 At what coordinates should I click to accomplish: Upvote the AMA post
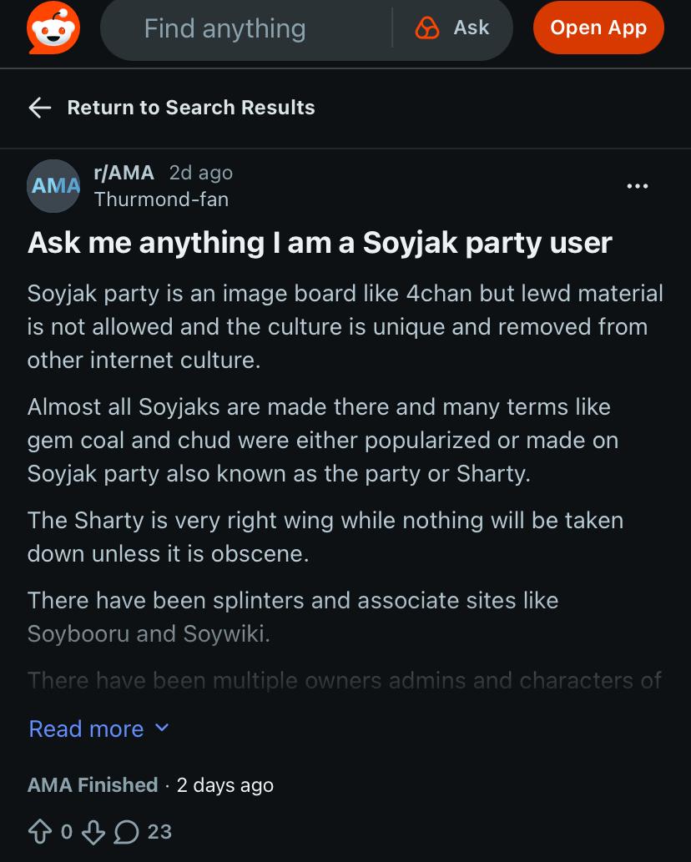(39, 831)
